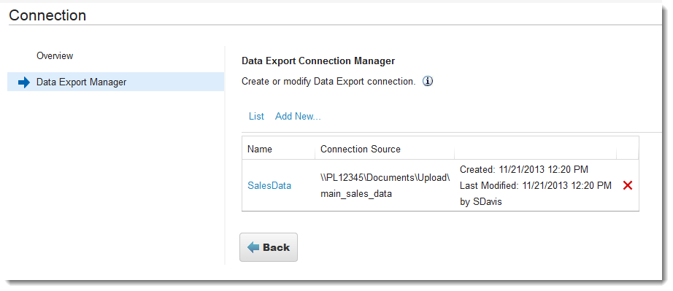Select Data Export Manager in sidebar
The height and width of the screenshot is (291, 673).
pos(116,82)
